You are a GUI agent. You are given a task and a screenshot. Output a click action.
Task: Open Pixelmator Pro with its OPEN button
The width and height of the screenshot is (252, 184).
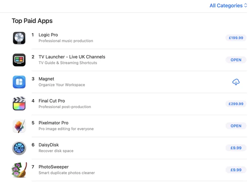[236, 126]
